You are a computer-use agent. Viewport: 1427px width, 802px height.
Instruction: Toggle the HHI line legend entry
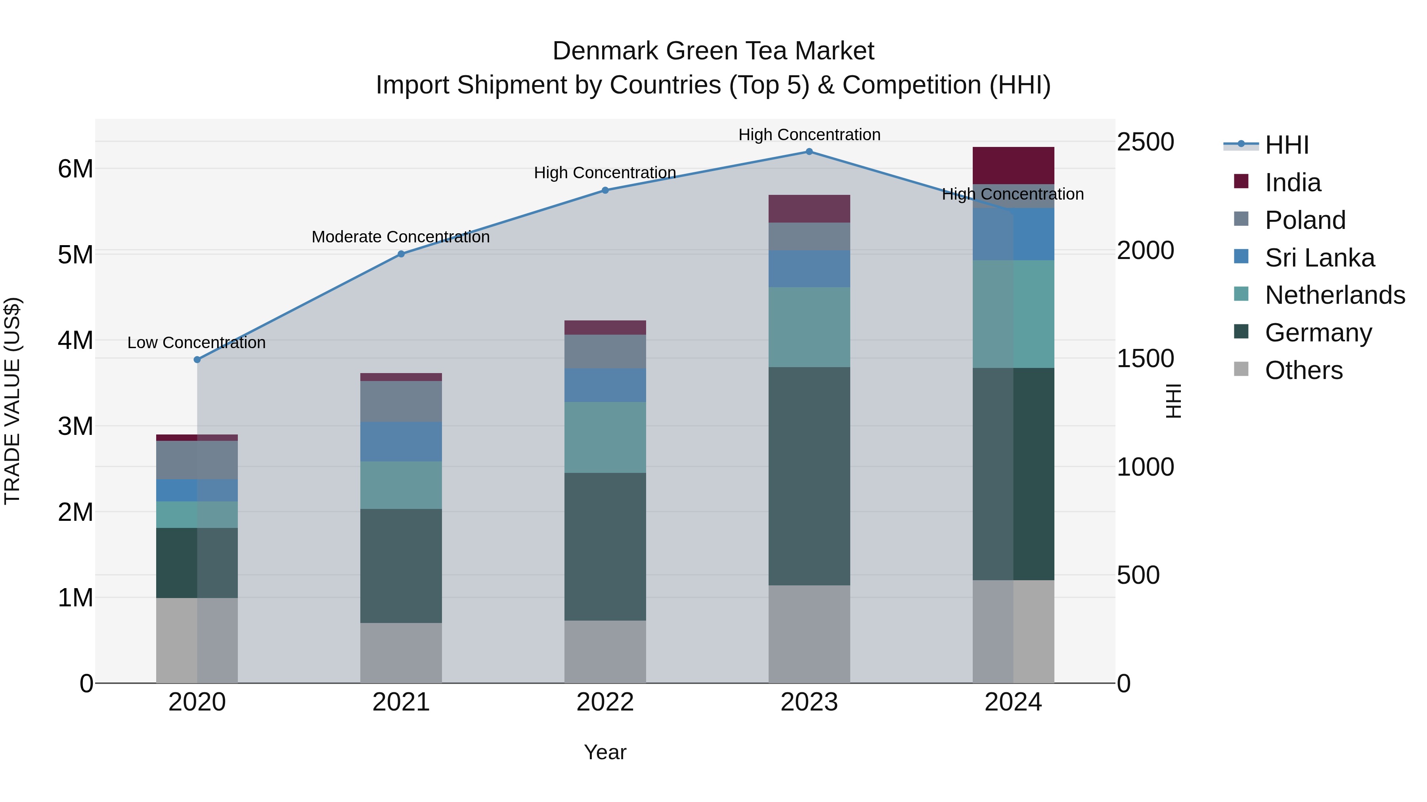pyautogui.click(x=1266, y=145)
